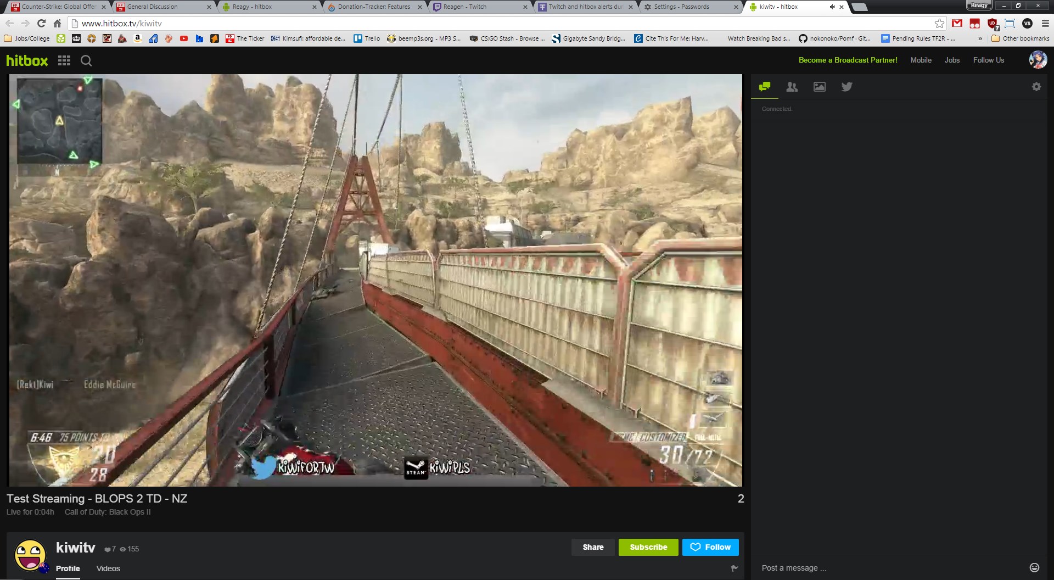The height and width of the screenshot is (580, 1054).
Task: Click the browser Back arrow
Action: [x=9, y=23]
